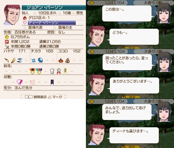174x148 pixels.
Task: Click the chef hat title icon
Action: coord(52,71)
